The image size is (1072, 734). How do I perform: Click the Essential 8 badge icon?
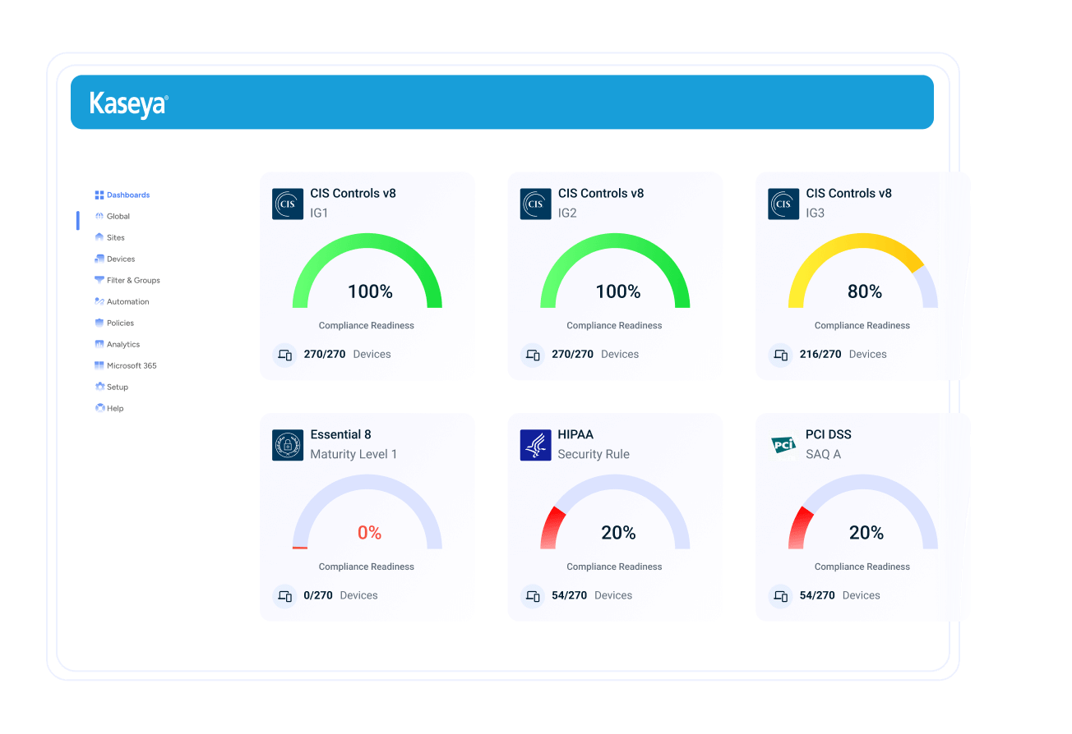tap(288, 445)
